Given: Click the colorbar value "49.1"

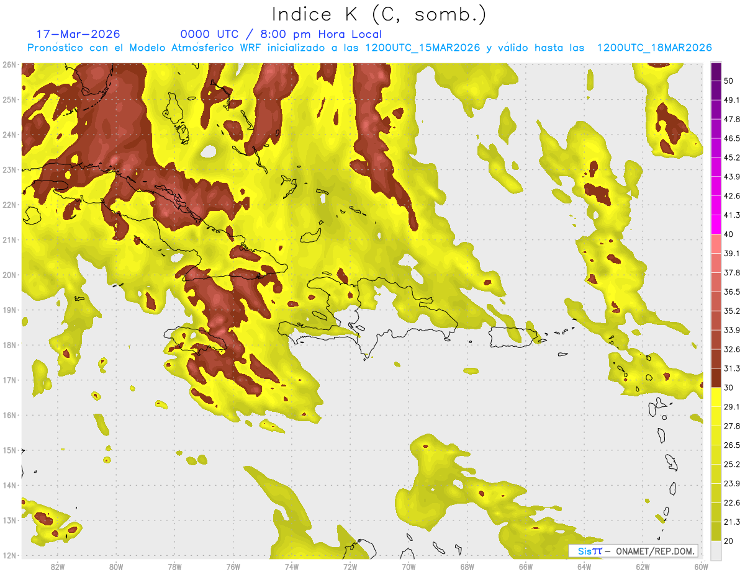Looking at the screenshot, I should pyautogui.click(x=732, y=100).
